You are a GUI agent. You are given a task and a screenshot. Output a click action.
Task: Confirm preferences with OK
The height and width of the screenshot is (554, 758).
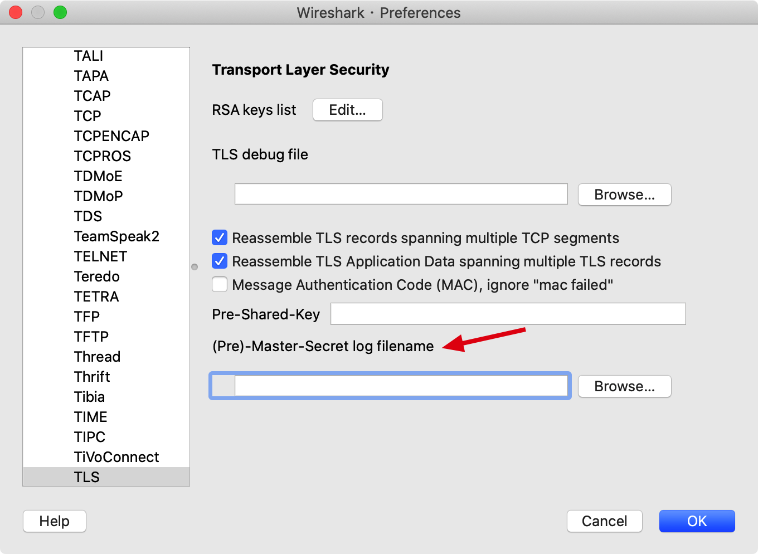tap(697, 521)
